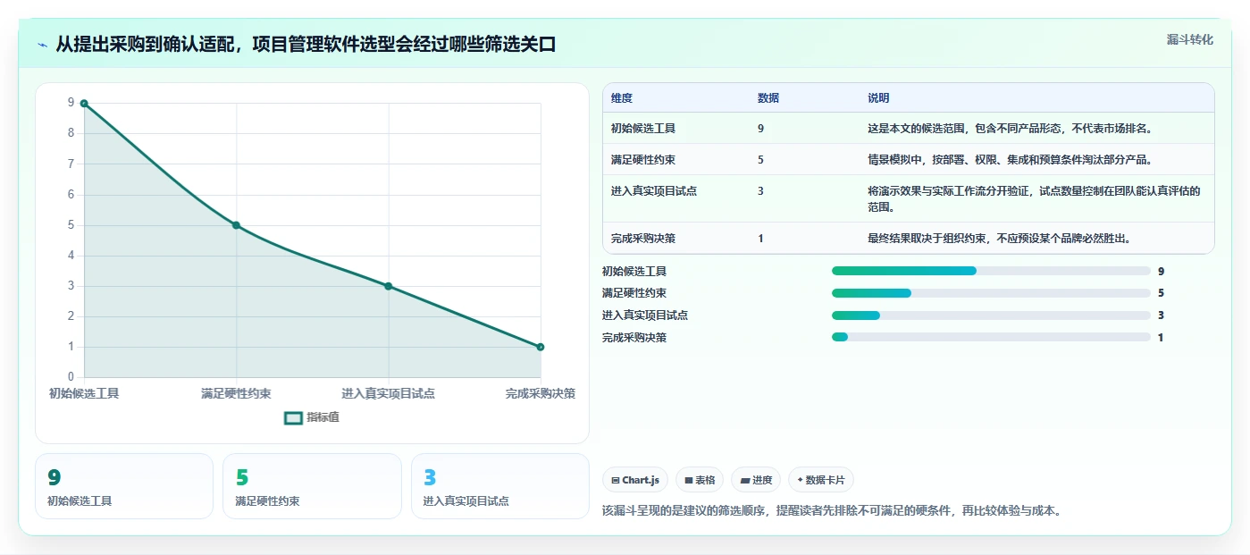
Task: Select 满足硬性约束 cell in the table
Action: pos(643,160)
